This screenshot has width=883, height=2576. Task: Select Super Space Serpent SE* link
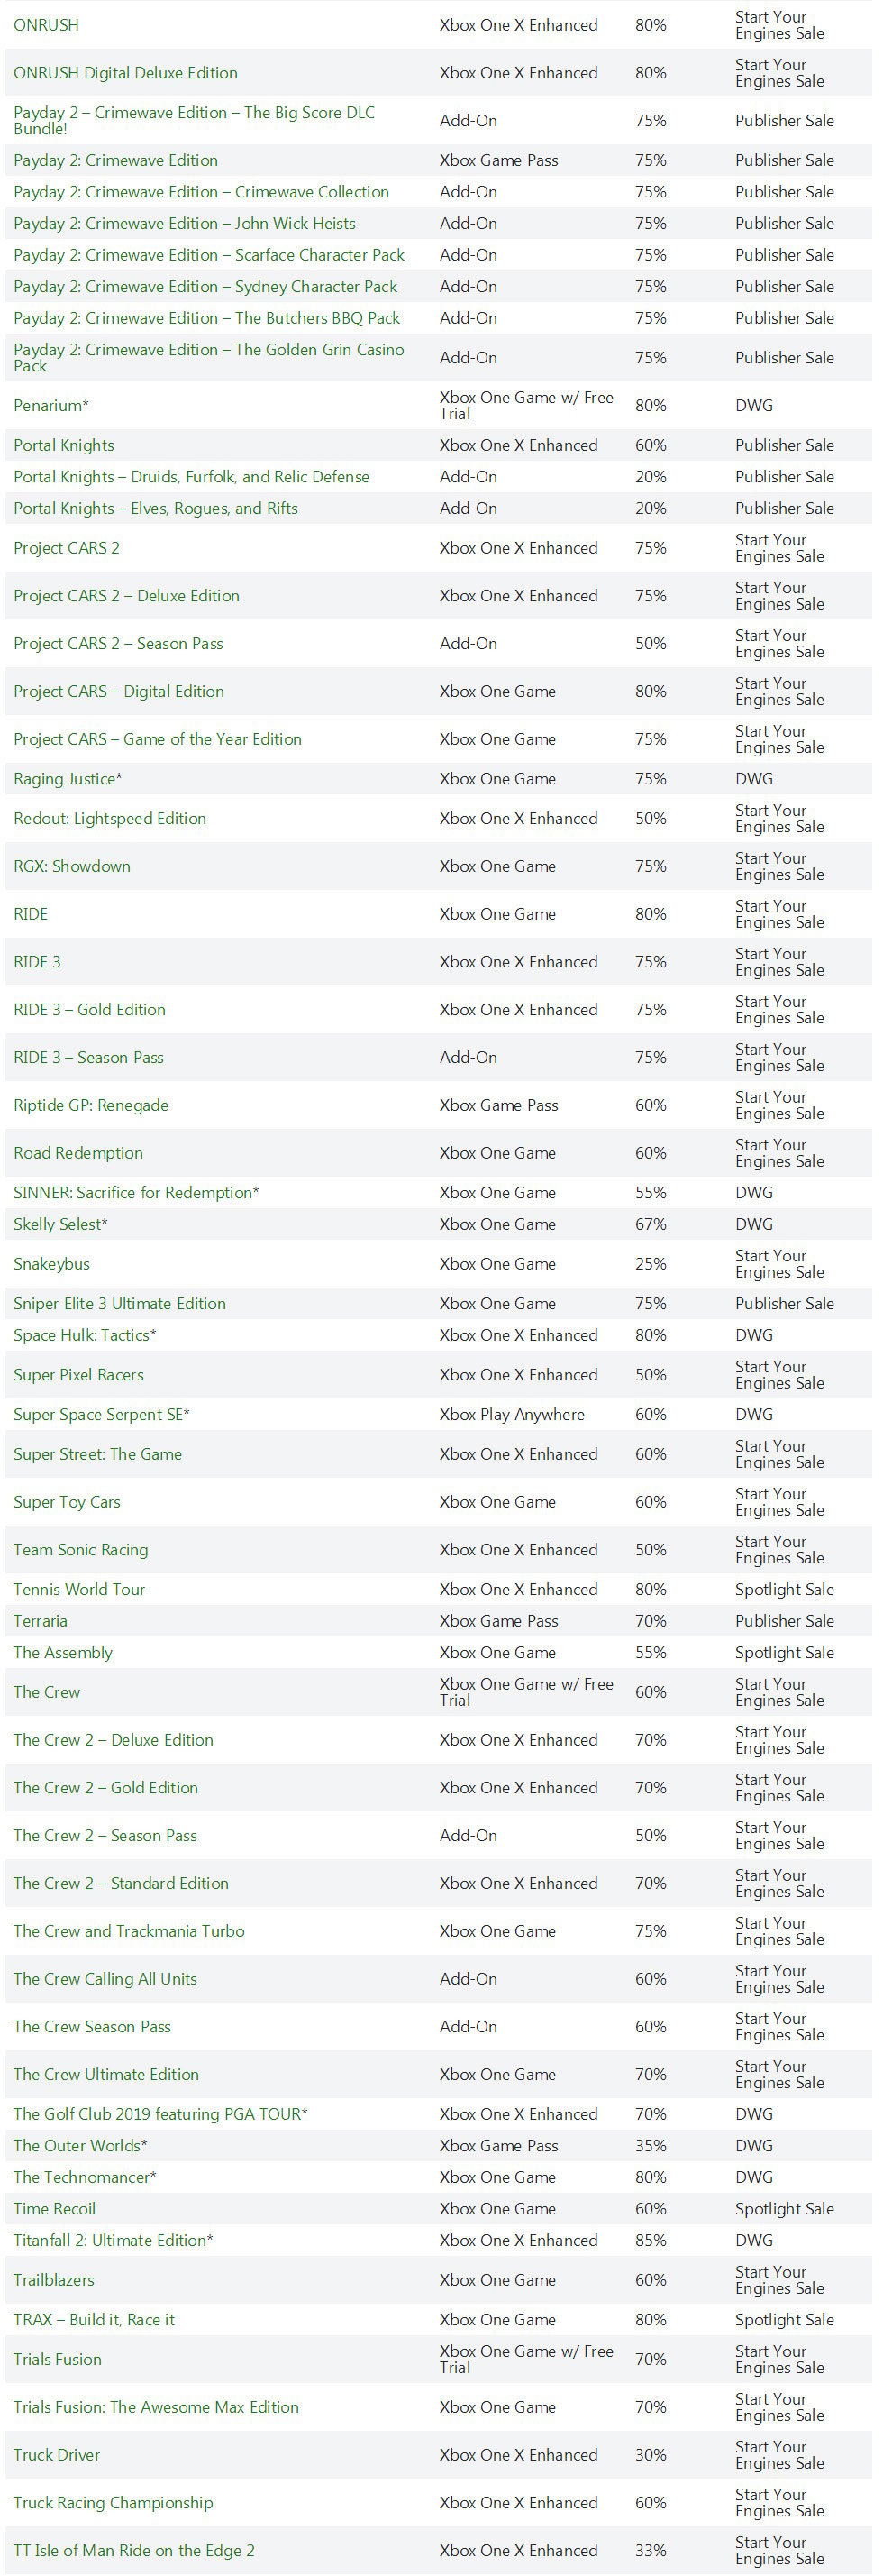(x=102, y=1415)
